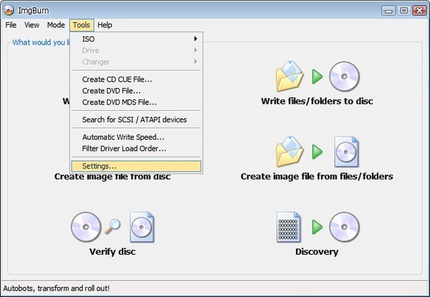Click the disc icon above Verify disc
This screenshot has width=430, height=297.
(86, 227)
